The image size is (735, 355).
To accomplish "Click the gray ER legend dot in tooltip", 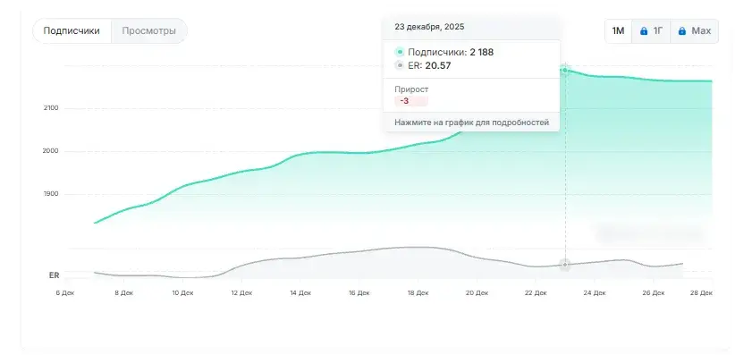I will [x=400, y=65].
